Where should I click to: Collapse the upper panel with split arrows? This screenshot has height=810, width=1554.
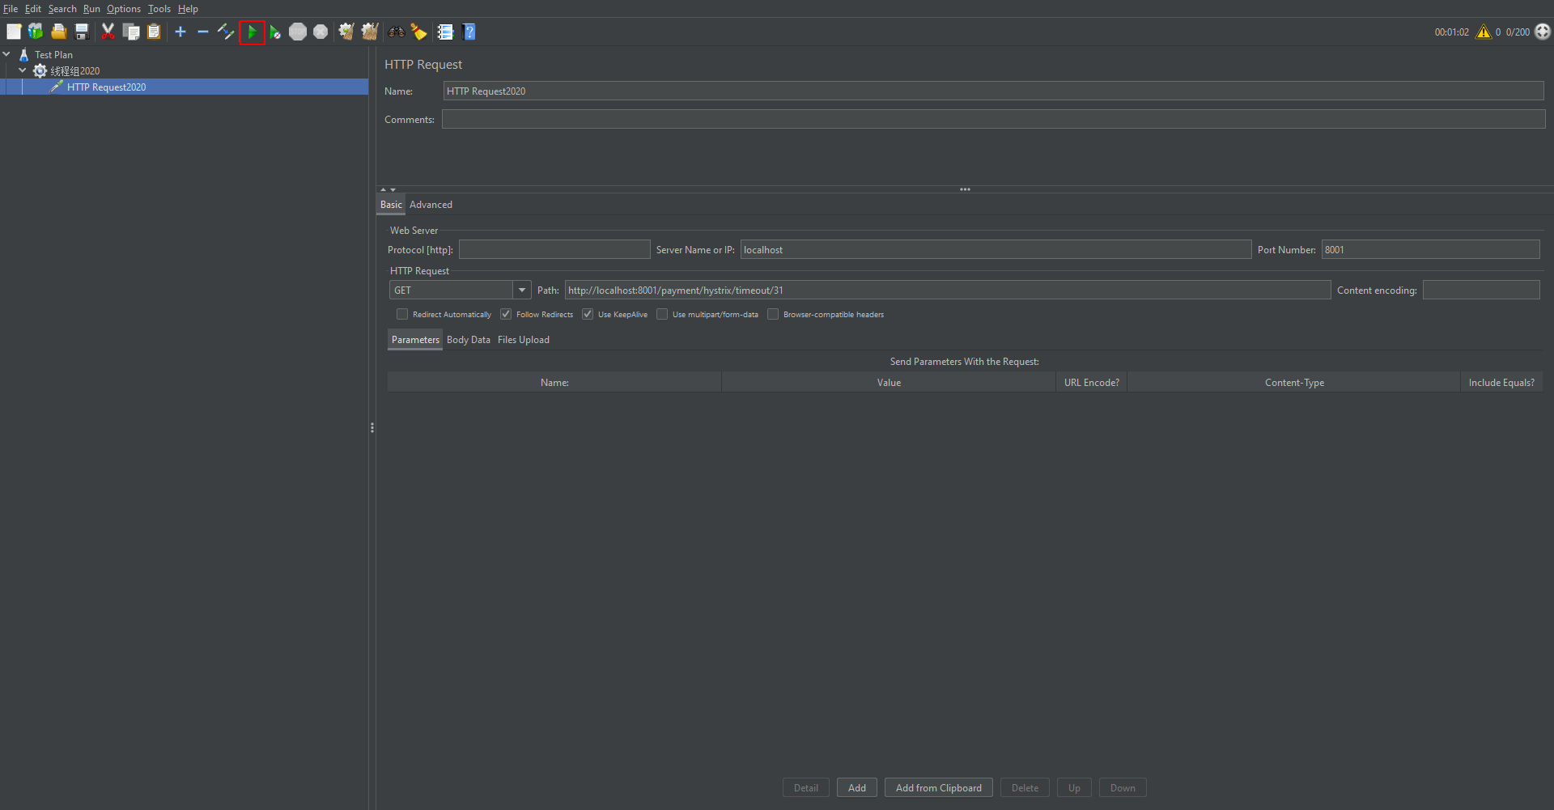tap(384, 189)
